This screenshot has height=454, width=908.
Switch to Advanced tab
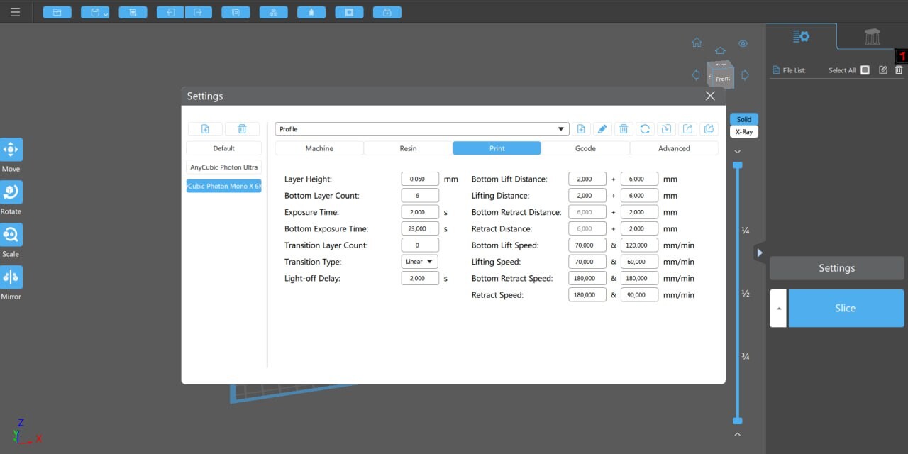click(674, 148)
